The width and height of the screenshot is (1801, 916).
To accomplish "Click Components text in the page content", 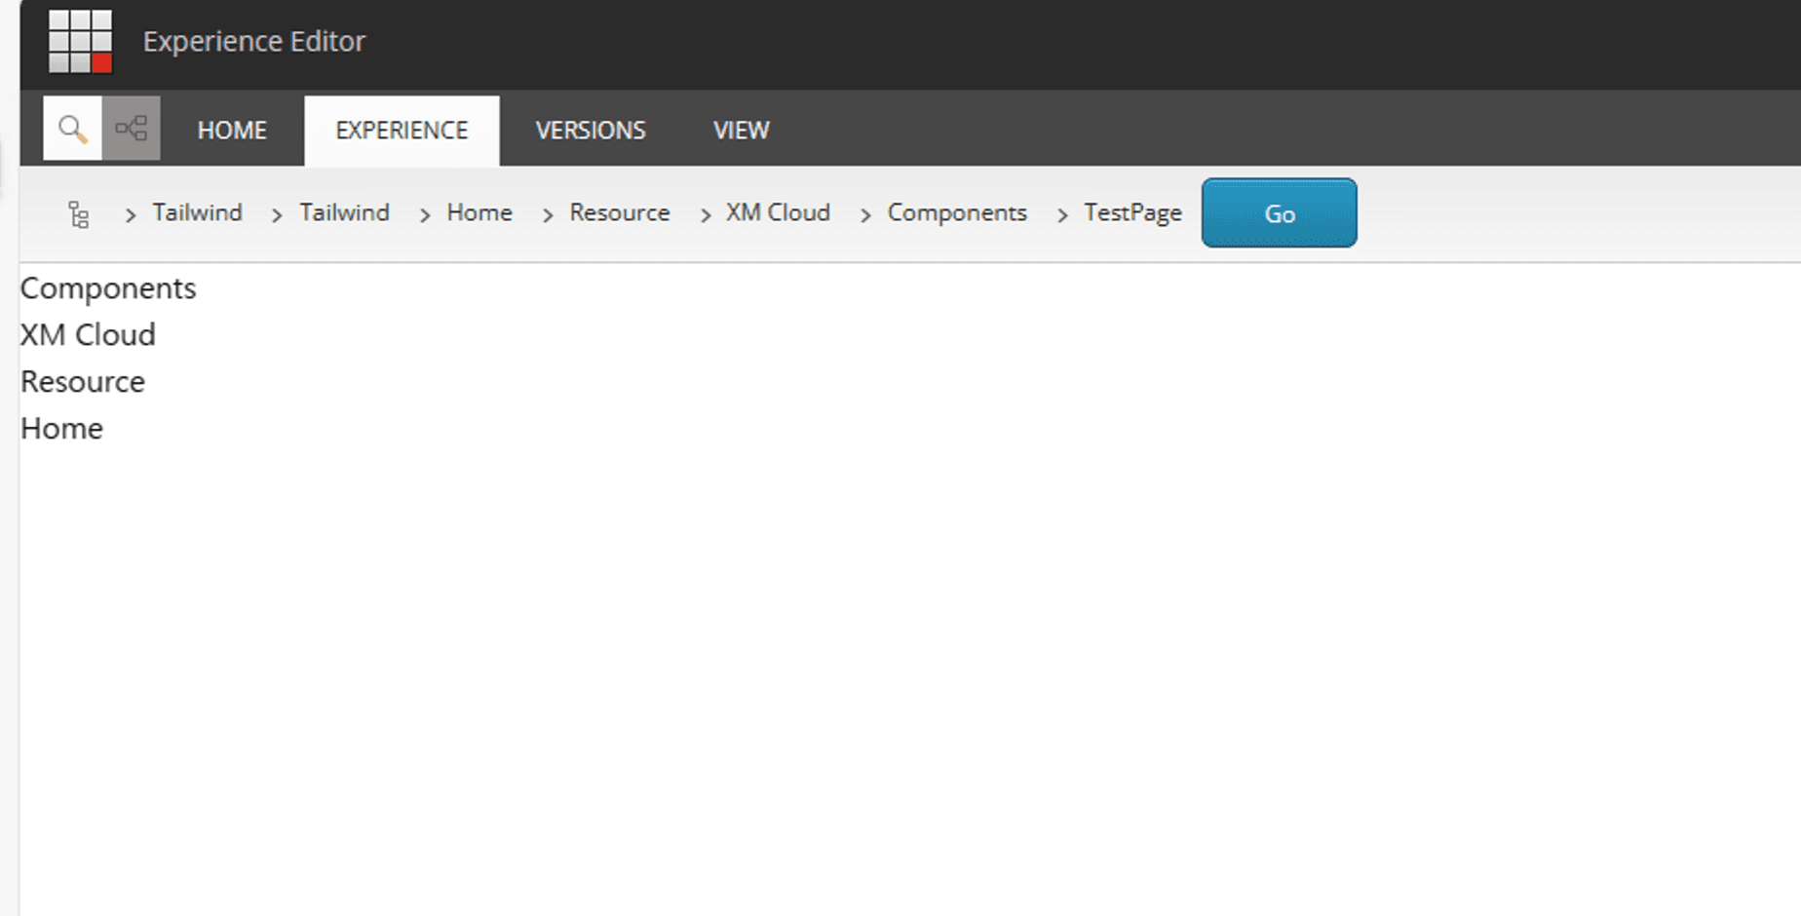I will [108, 288].
